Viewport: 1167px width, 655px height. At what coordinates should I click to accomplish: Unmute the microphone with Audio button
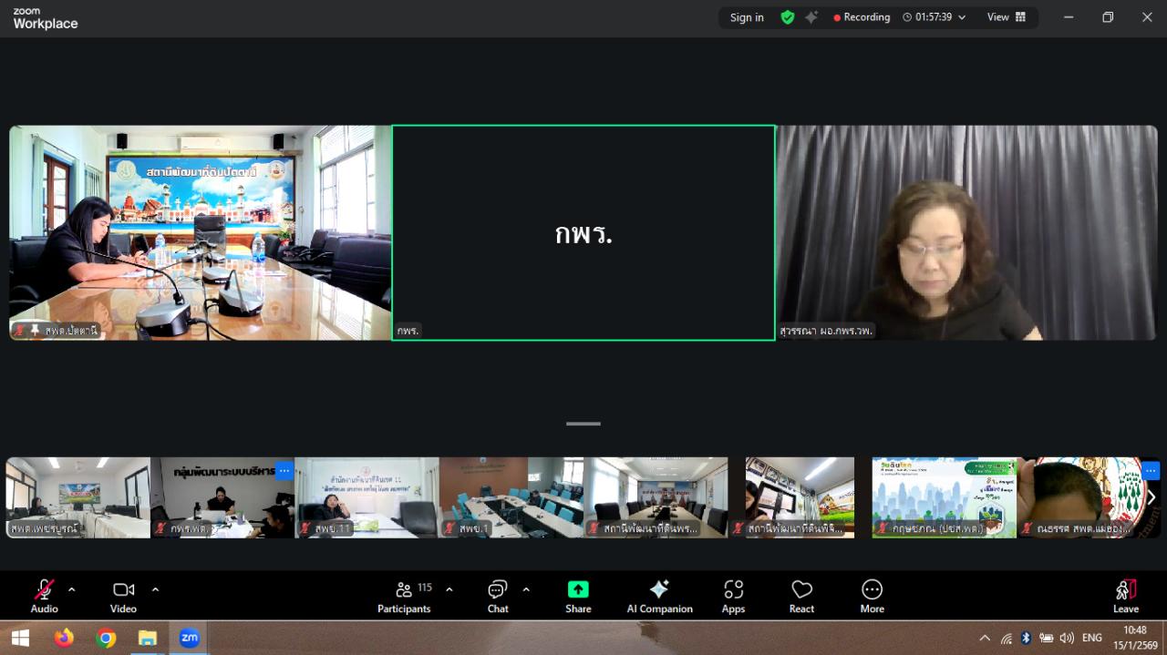pyautogui.click(x=44, y=597)
